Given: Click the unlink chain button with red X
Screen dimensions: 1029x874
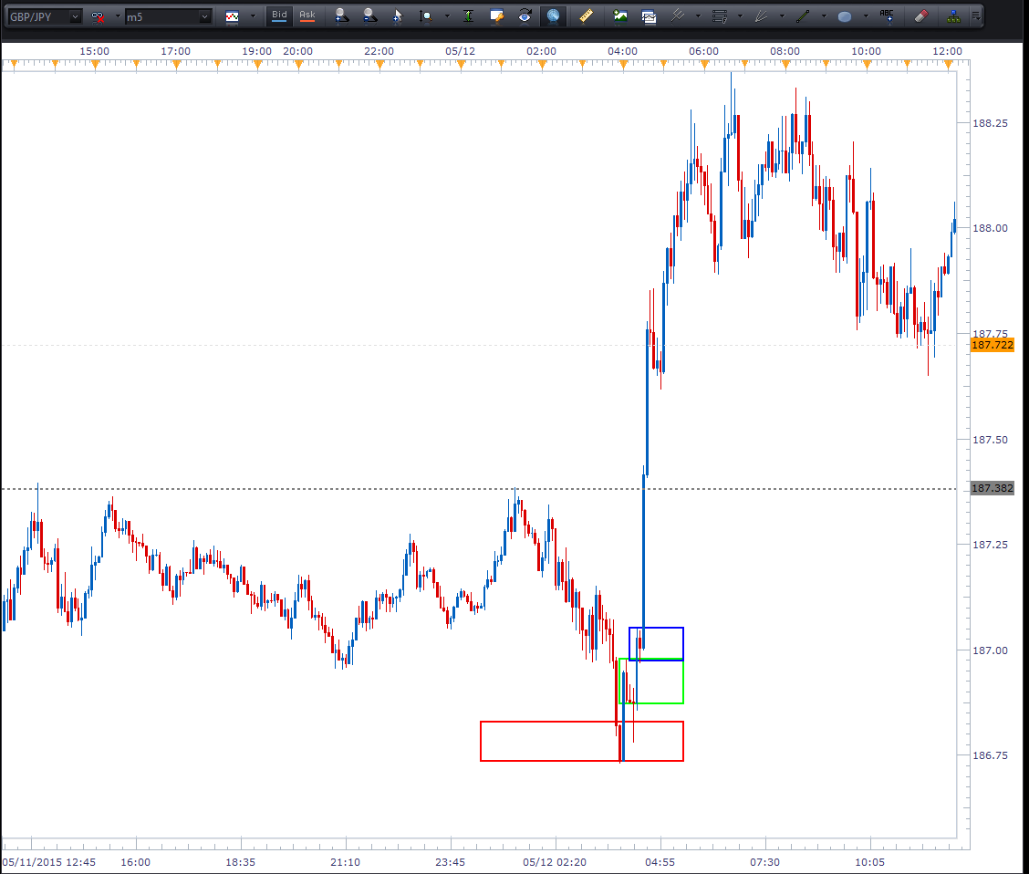Looking at the screenshot, I should (98, 16).
